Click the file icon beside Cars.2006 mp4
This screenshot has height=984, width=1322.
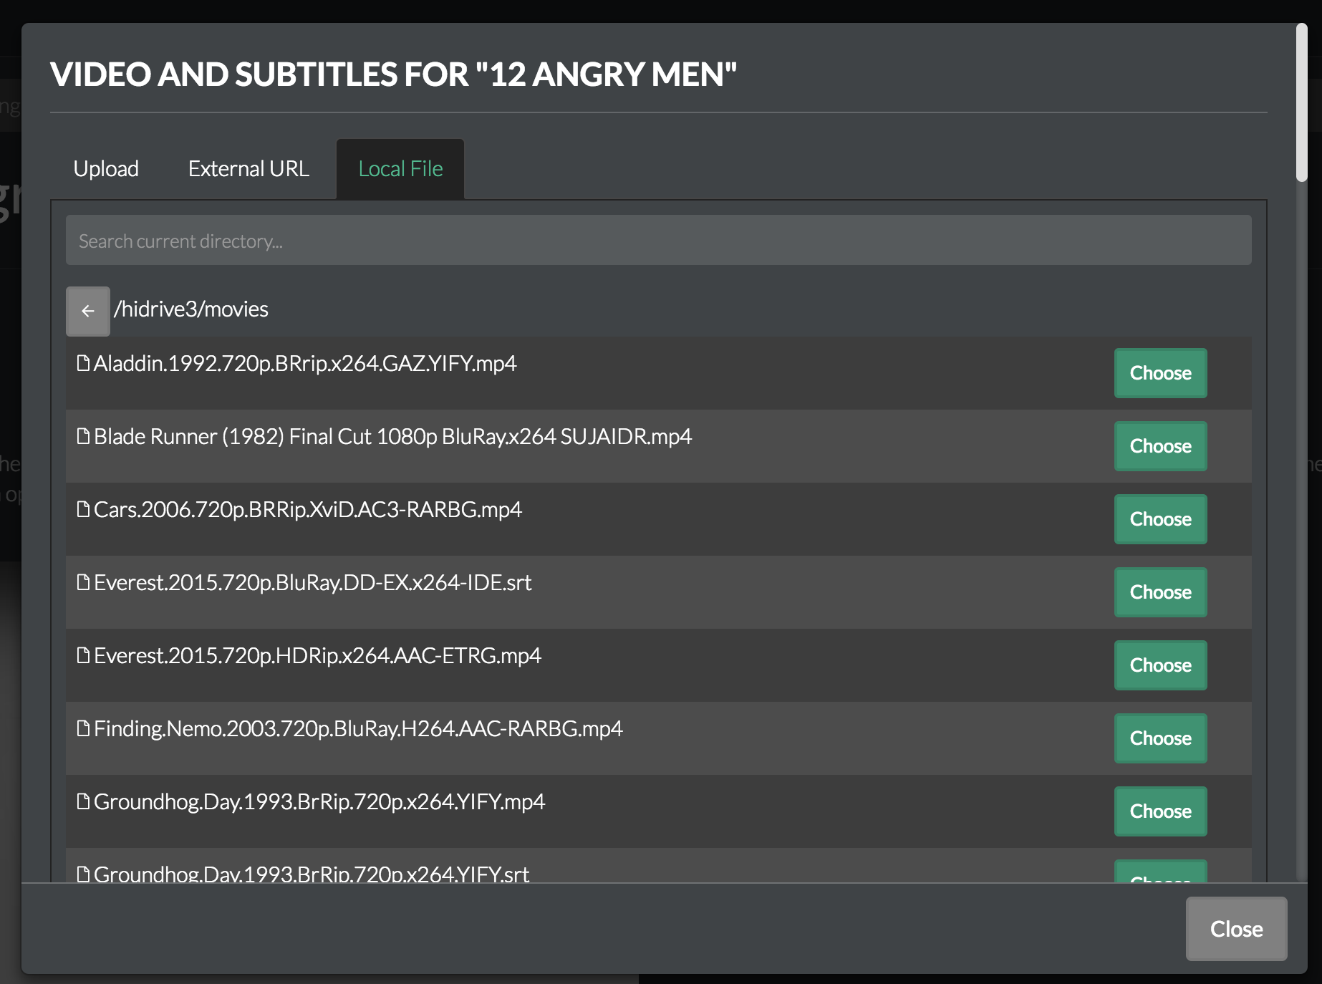click(x=84, y=509)
